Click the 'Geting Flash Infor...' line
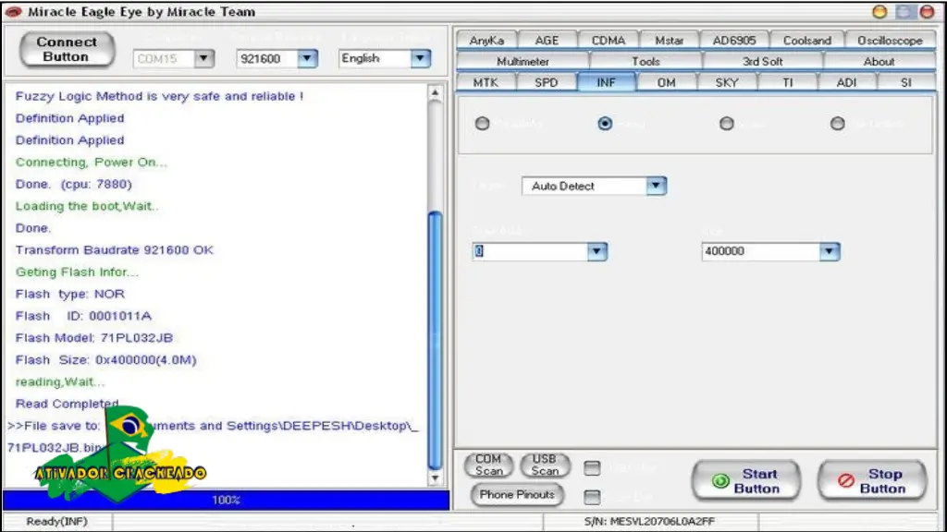The width and height of the screenshot is (947, 532). [x=77, y=272]
